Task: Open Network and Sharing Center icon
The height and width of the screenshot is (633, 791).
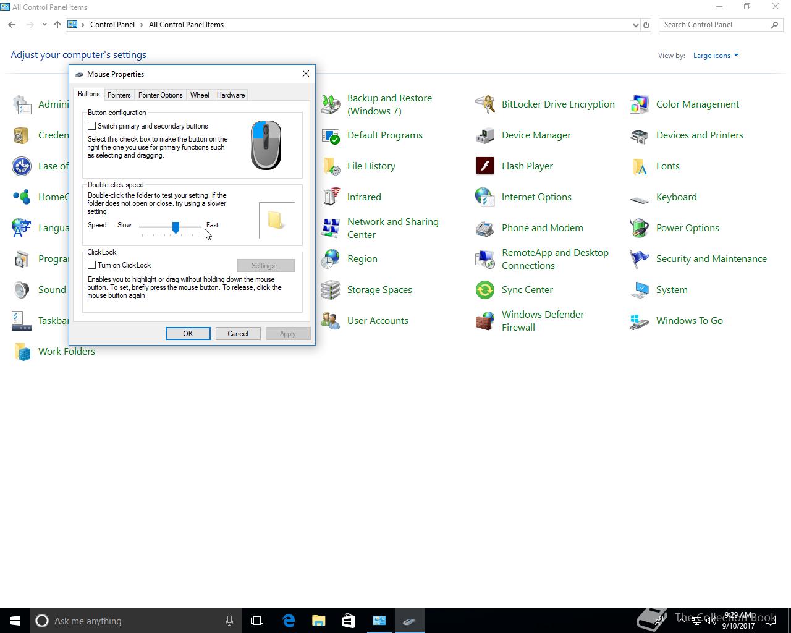Action: pyautogui.click(x=331, y=228)
